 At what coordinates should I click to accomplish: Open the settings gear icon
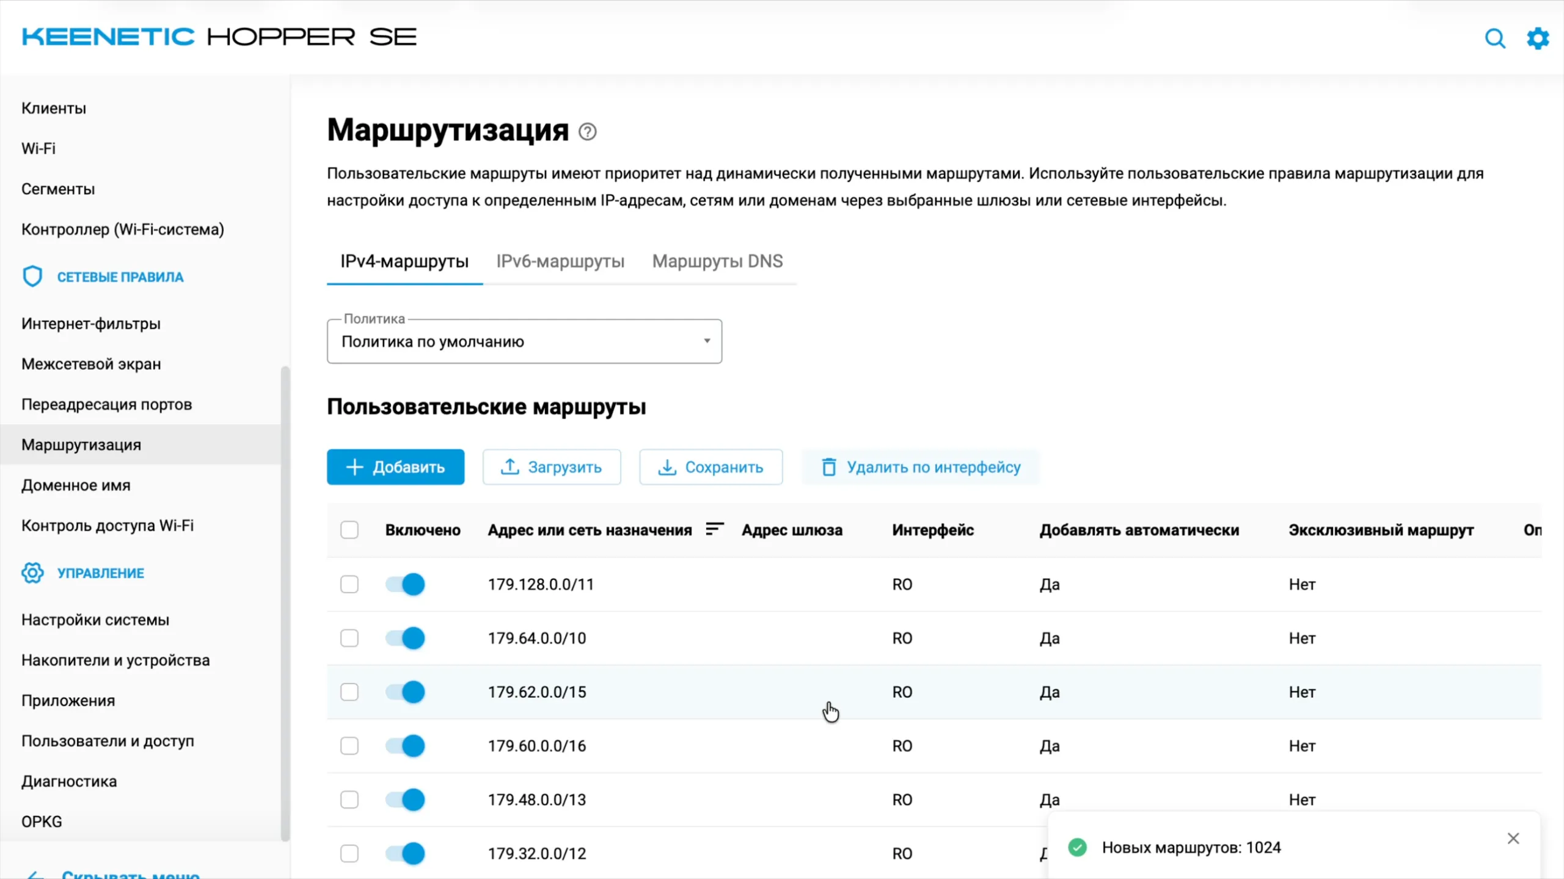click(x=1538, y=38)
